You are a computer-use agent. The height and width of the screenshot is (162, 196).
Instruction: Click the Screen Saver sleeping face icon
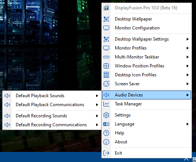[x=106, y=84]
